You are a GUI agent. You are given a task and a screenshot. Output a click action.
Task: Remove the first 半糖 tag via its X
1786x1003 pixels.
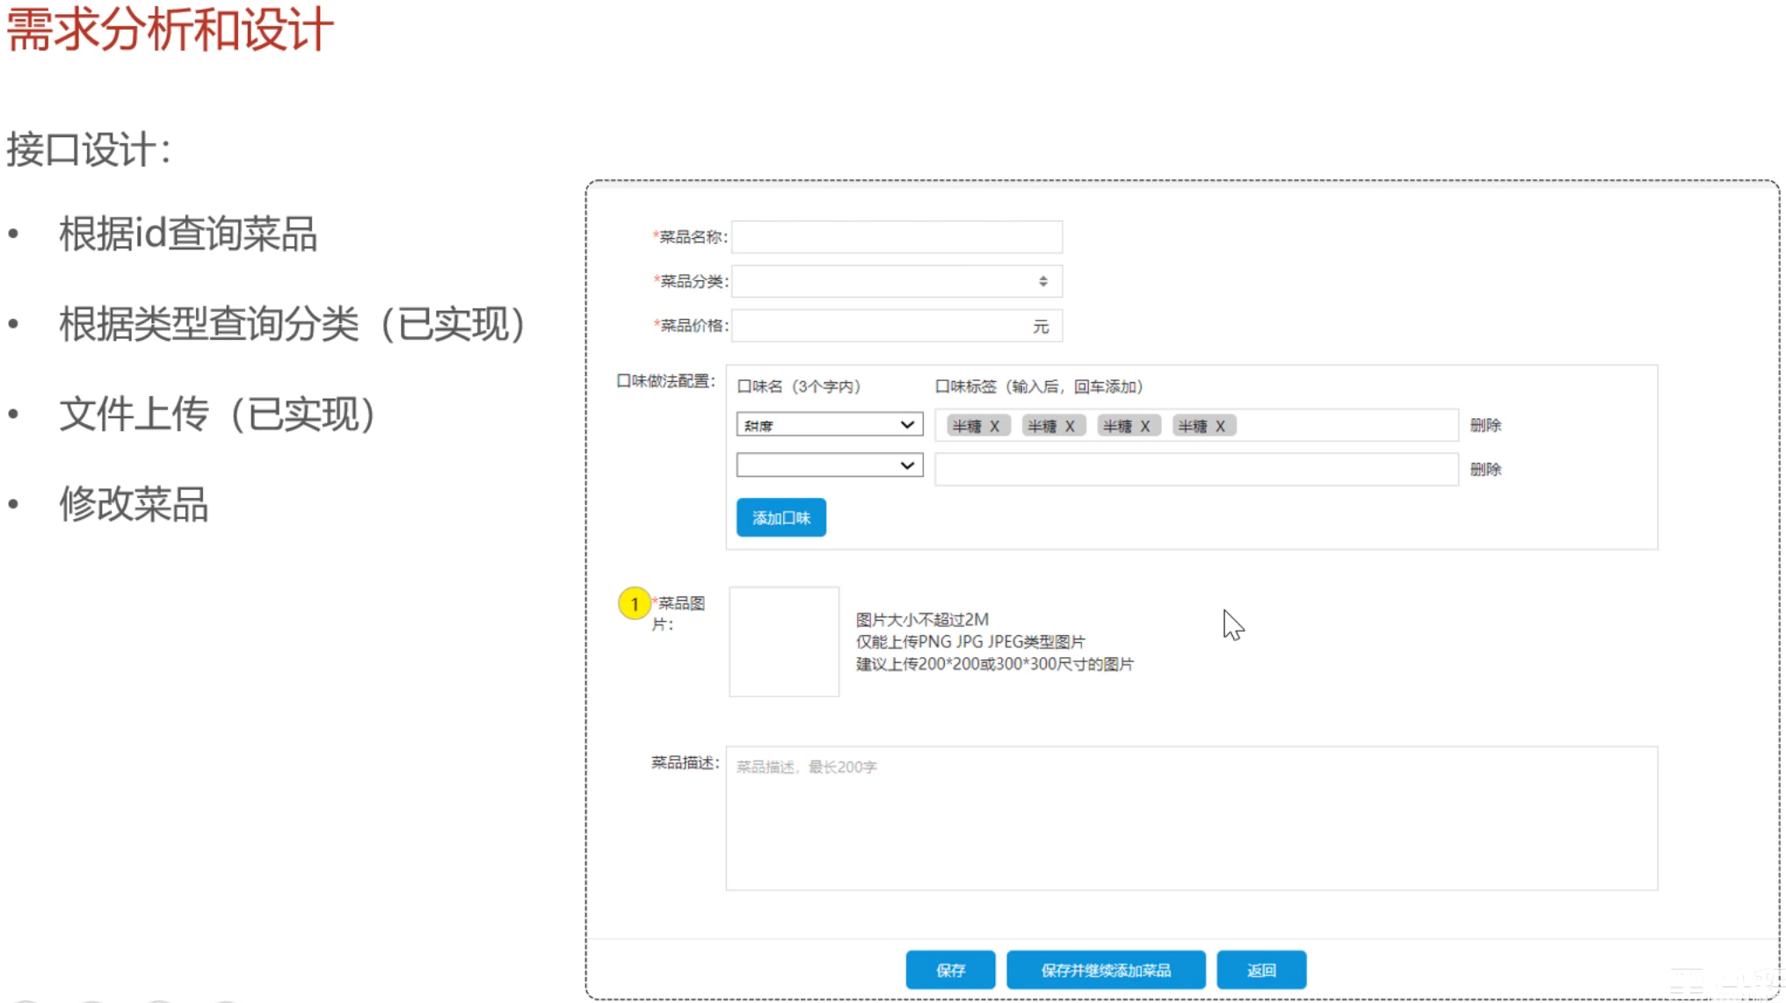pyautogui.click(x=994, y=426)
